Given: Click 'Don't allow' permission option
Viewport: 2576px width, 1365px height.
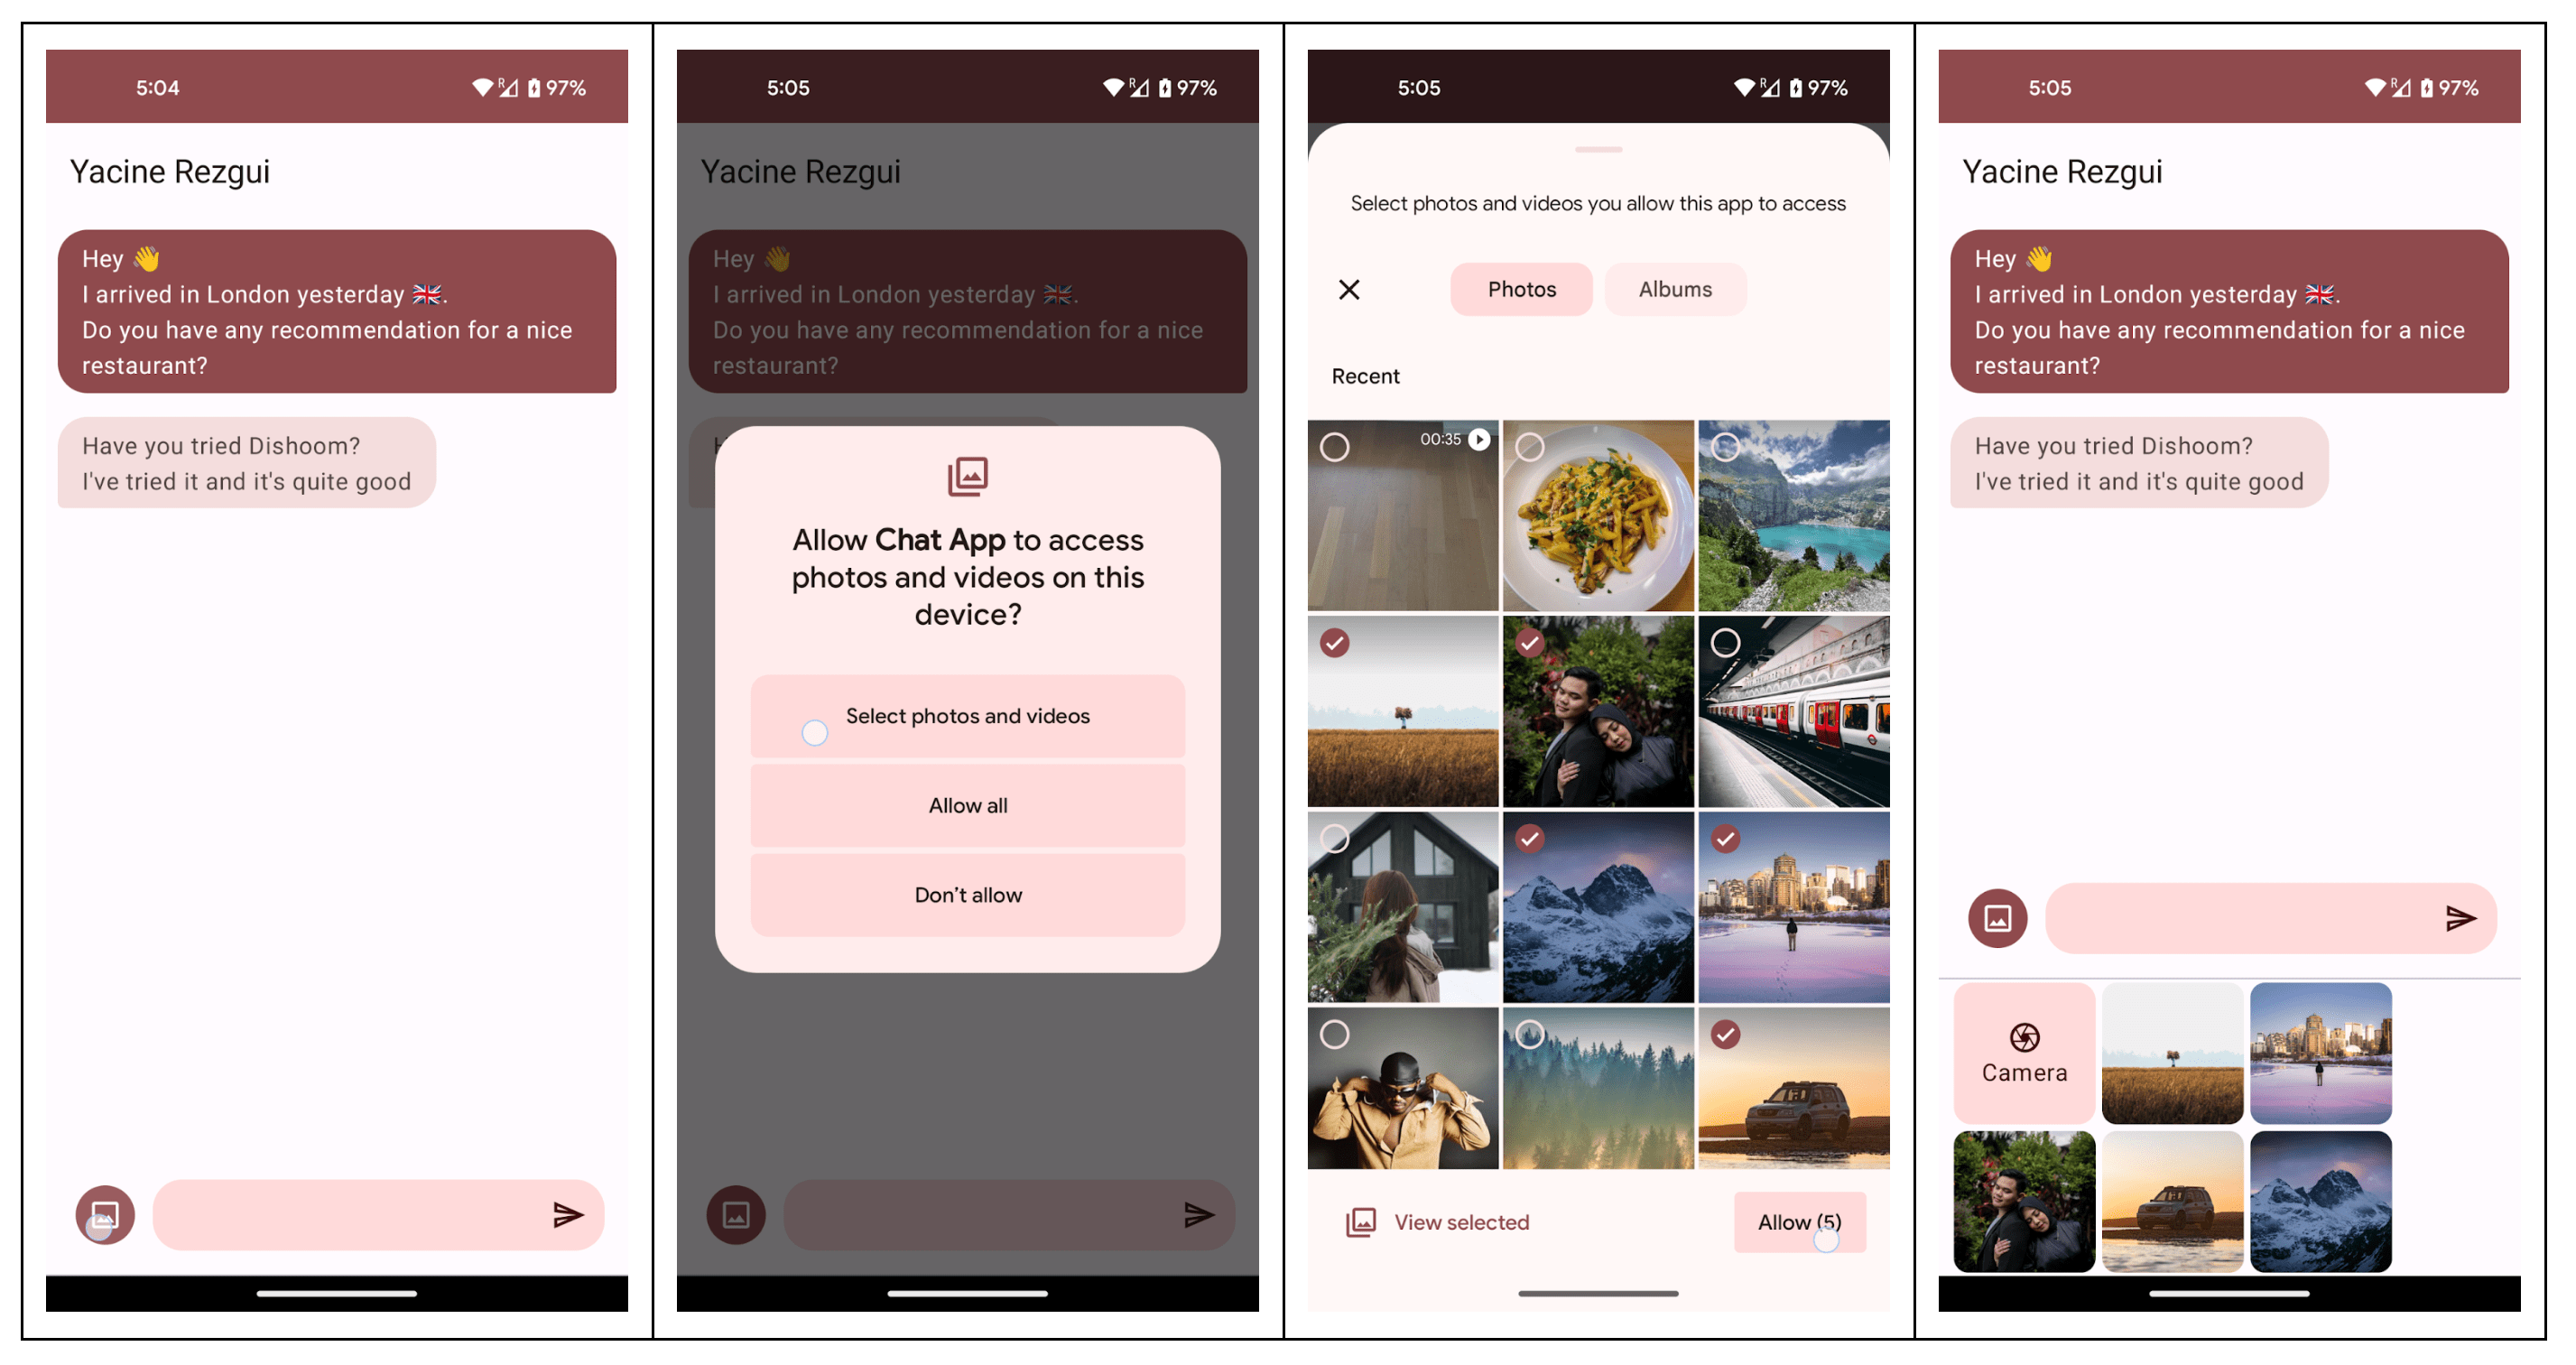Looking at the screenshot, I should pos(966,895).
